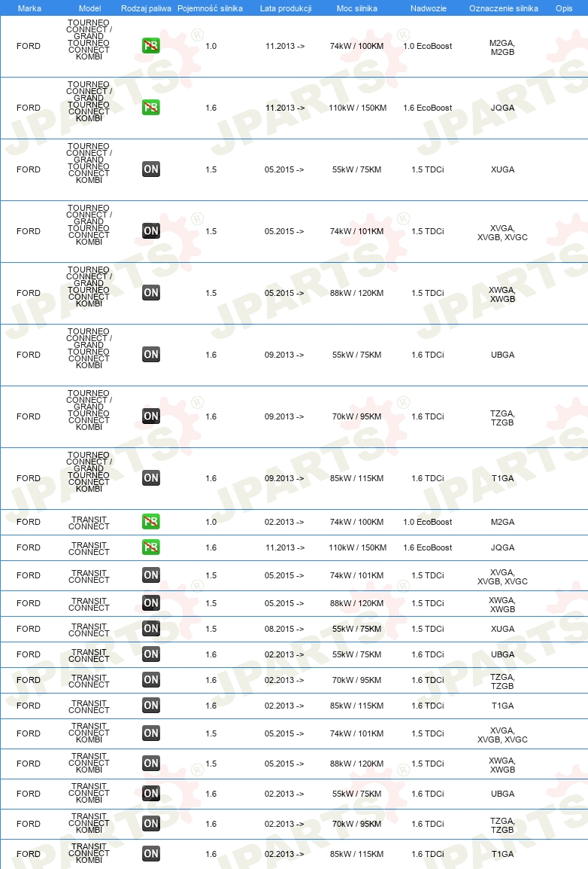This screenshot has height=869, width=588.
Task: Click ON icon in Transit Connect Kombi T1GA row
Action: pos(151,853)
